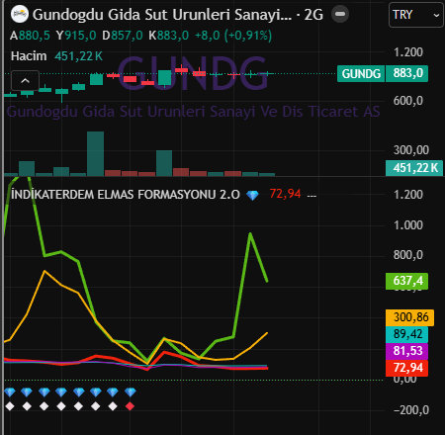
Task: Click the red 72,94 axis value label
Action: click(x=406, y=368)
